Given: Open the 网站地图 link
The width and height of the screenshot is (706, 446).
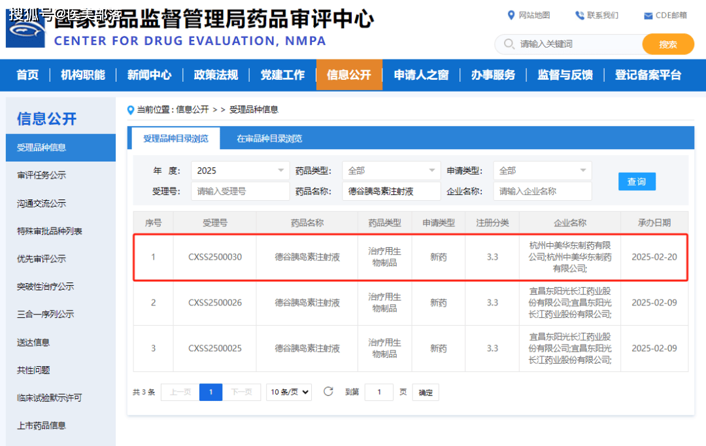Looking at the screenshot, I should pyautogui.click(x=534, y=15).
